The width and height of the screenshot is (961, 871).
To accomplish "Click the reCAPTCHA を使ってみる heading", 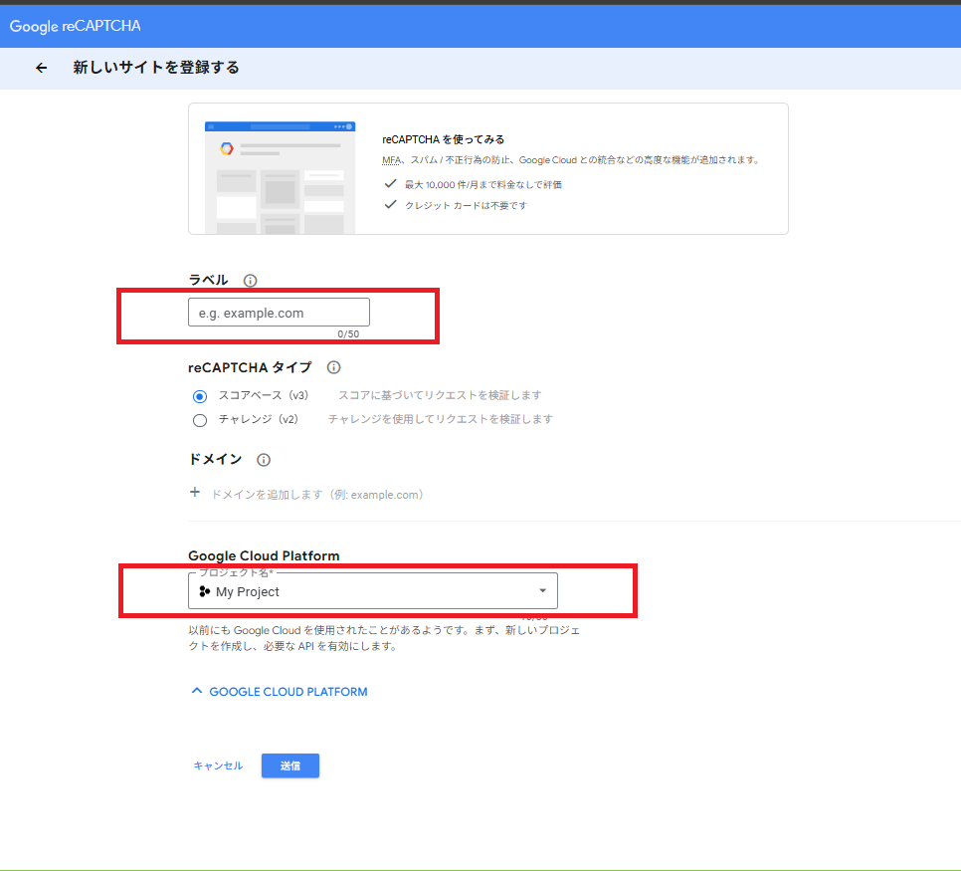I will tap(444, 139).
